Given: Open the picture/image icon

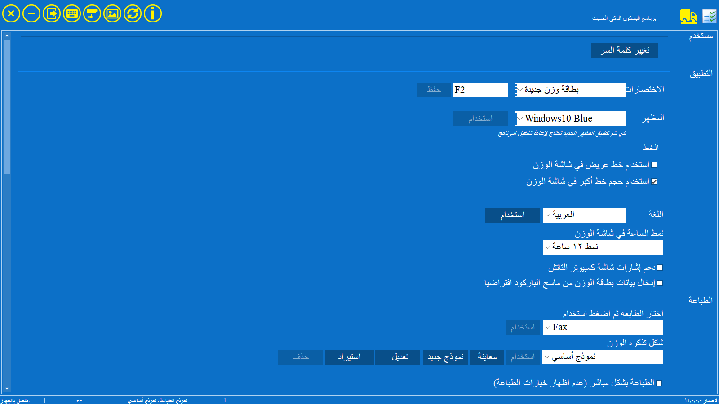Looking at the screenshot, I should click(112, 13).
